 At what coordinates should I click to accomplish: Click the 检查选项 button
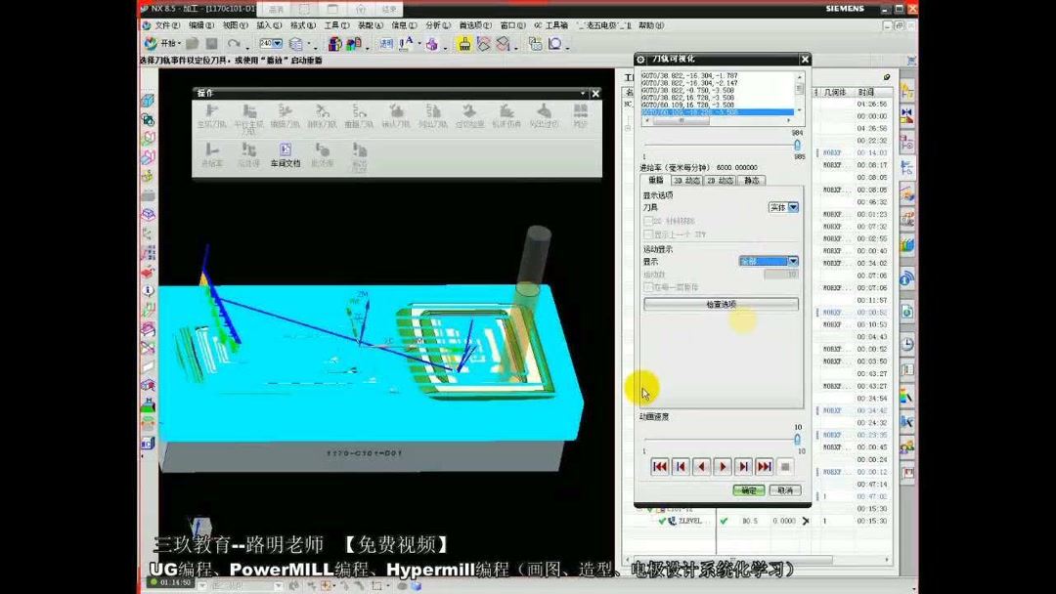coord(721,303)
